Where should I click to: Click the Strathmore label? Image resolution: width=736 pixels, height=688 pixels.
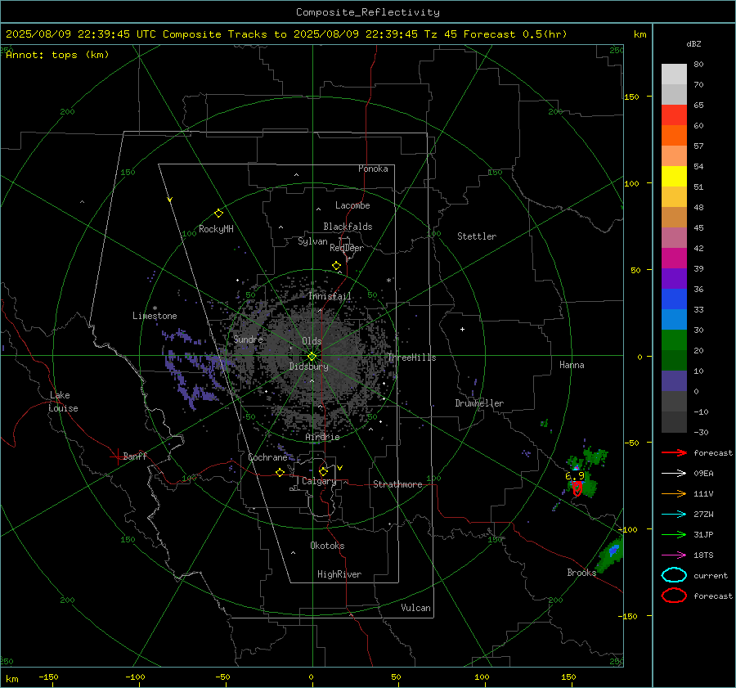[397, 484]
